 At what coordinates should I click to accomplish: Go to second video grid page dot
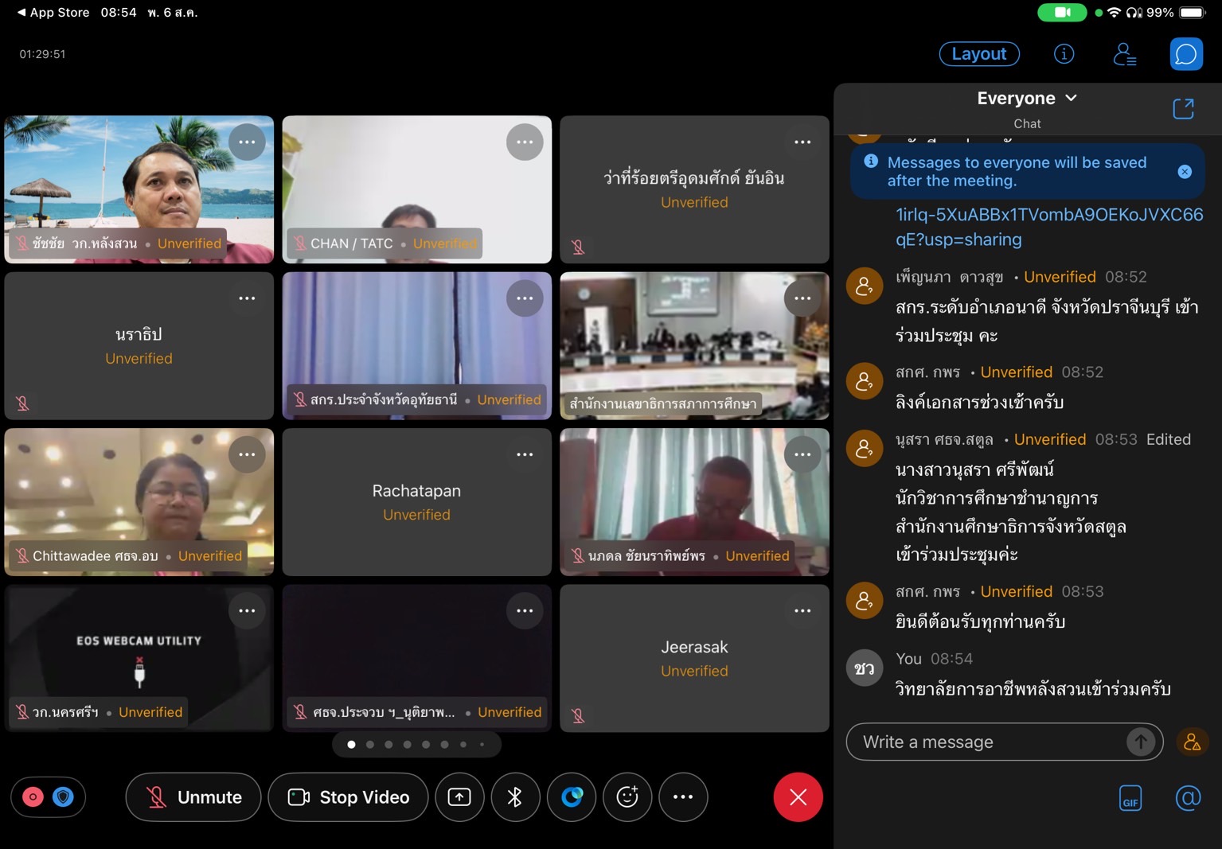pyautogui.click(x=370, y=745)
